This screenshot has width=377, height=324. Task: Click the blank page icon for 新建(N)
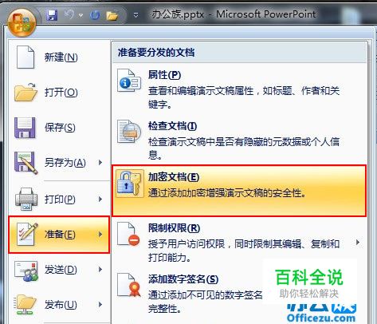coord(26,57)
